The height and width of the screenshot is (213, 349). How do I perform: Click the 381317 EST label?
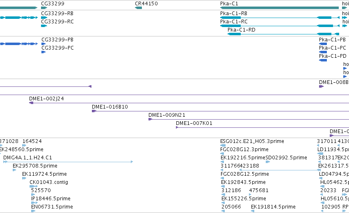(328, 158)
